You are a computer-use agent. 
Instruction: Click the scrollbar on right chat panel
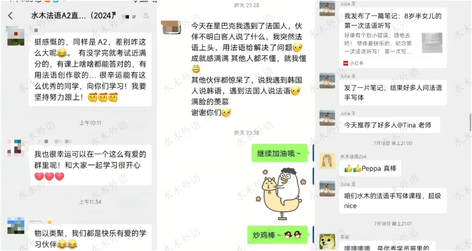click(470, 122)
